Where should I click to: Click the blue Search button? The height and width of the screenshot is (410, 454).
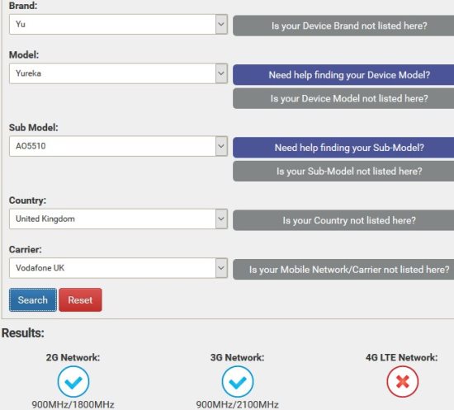[33, 300]
